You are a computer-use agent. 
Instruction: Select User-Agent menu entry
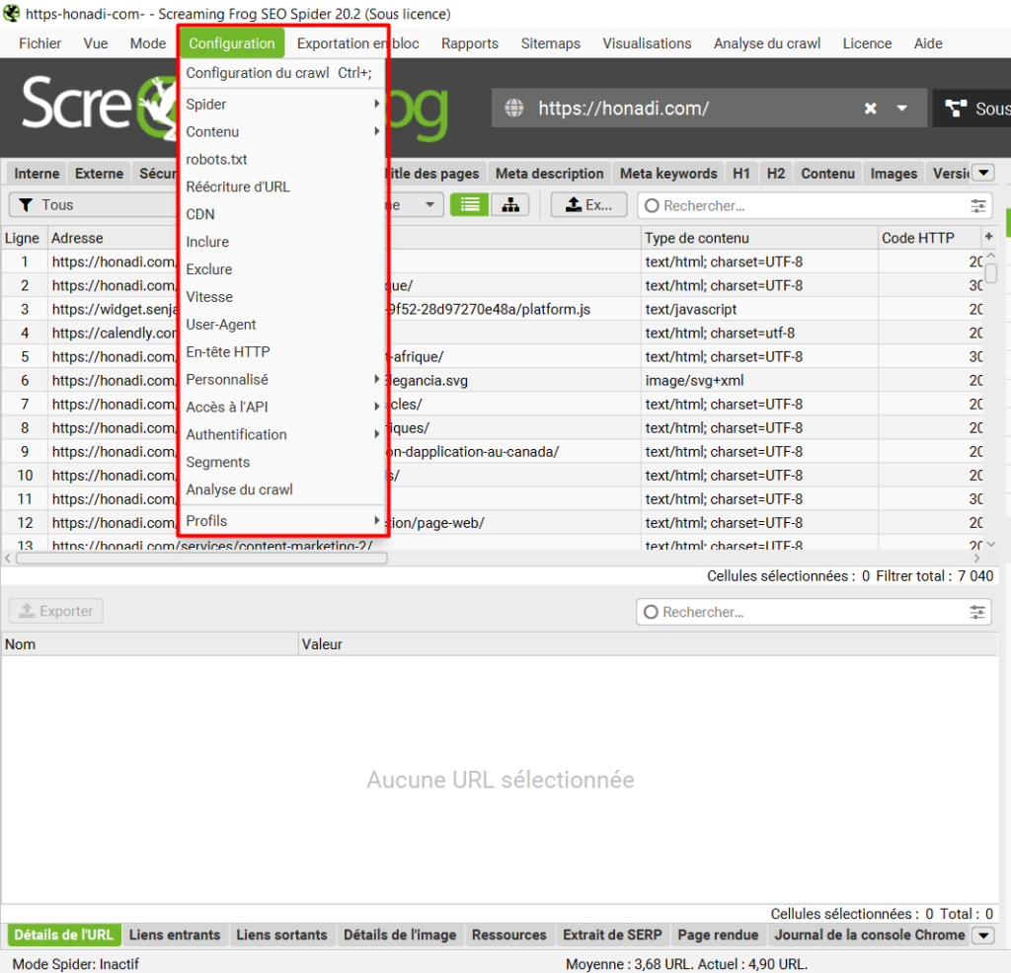coord(282,324)
